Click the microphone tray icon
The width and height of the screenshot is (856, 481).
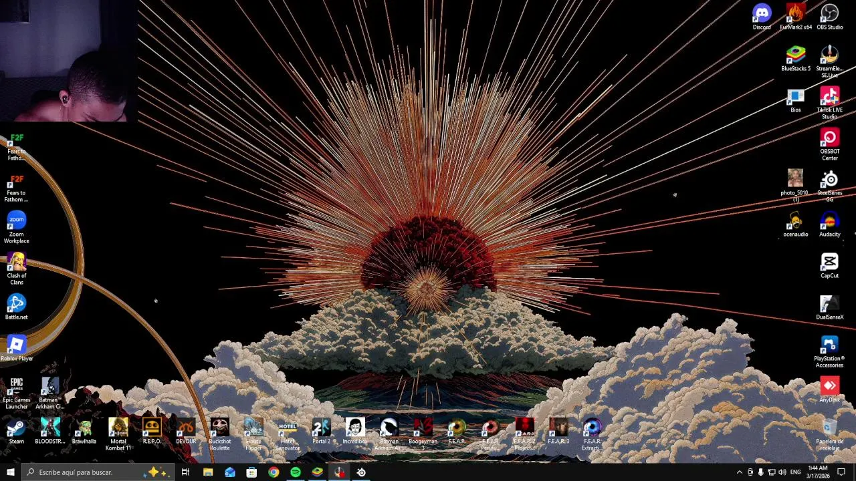pos(760,472)
